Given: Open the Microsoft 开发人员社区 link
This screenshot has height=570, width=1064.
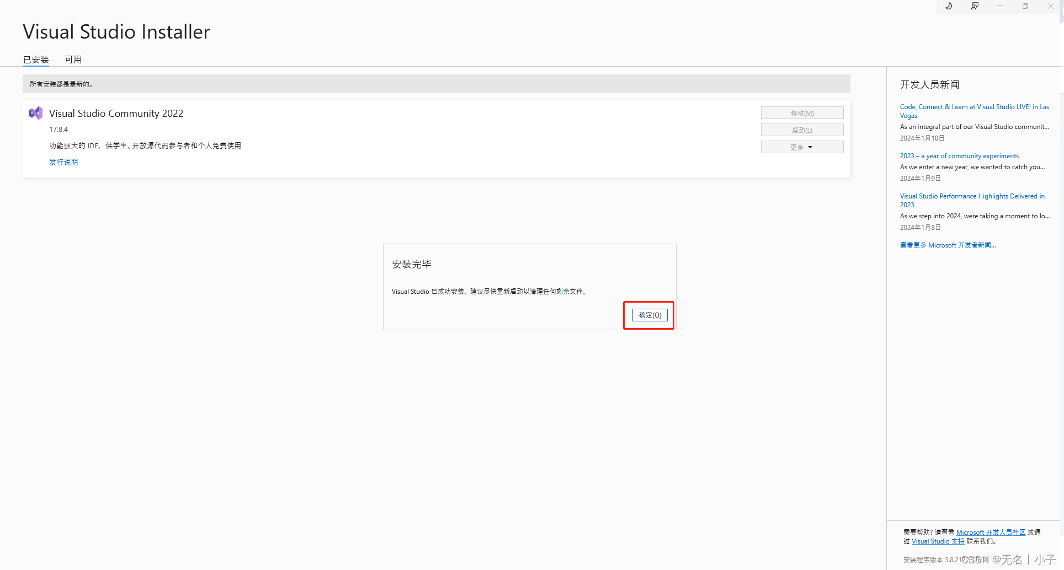Looking at the screenshot, I should click(991, 533).
